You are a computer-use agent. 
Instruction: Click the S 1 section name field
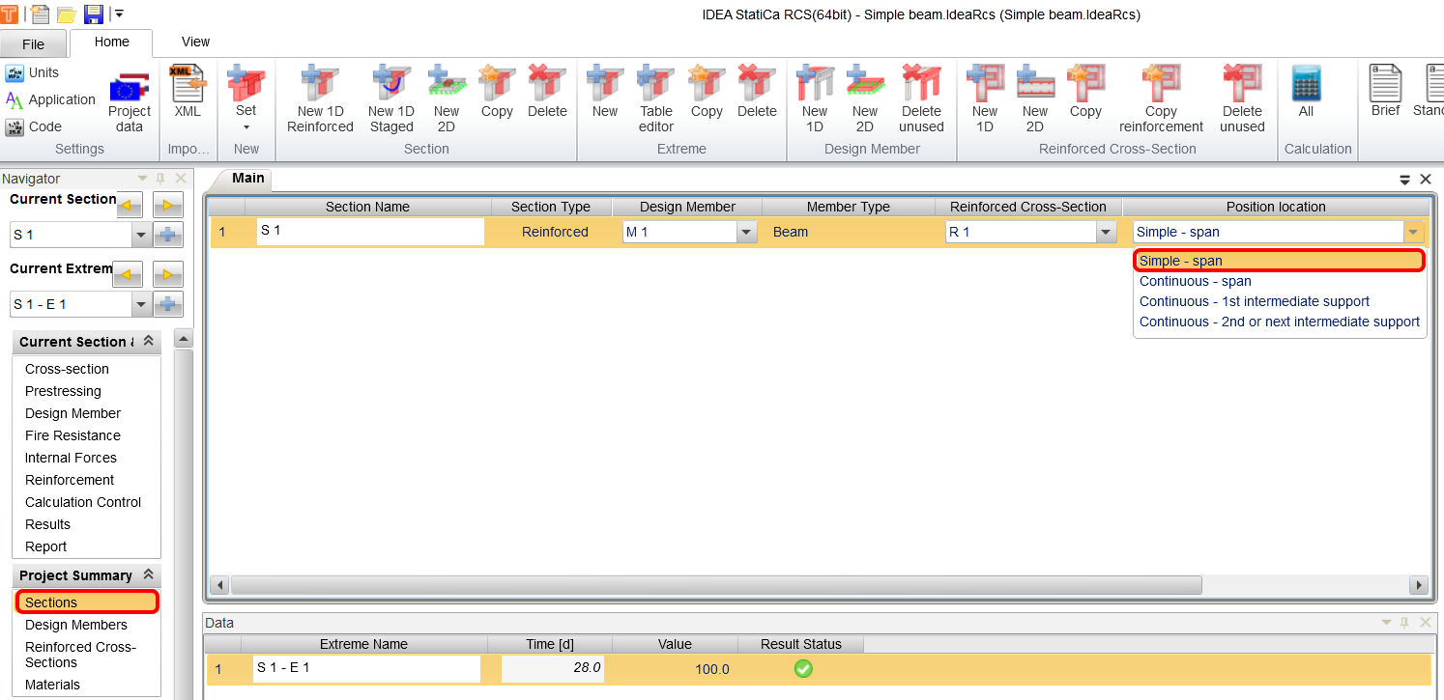pos(370,232)
